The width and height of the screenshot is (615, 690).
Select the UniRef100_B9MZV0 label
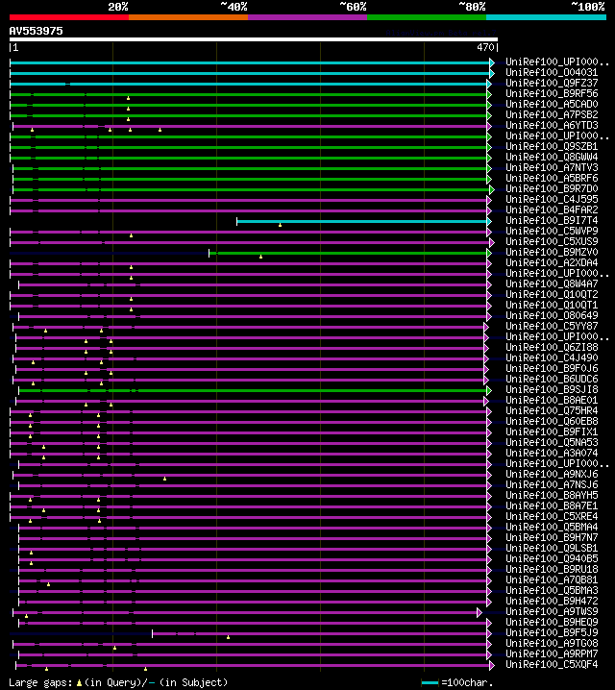point(552,252)
